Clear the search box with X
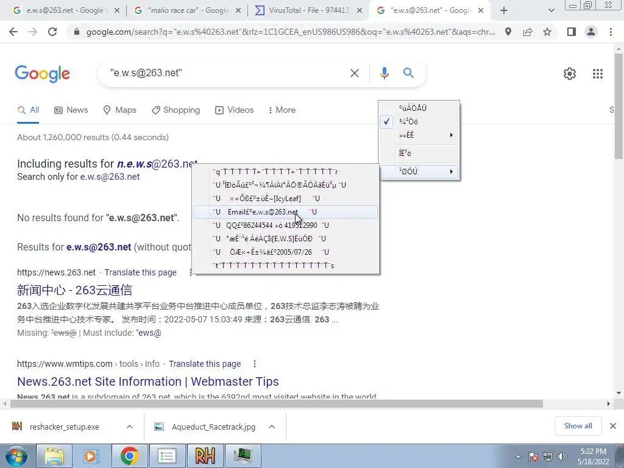This screenshot has width=624, height=468. [354, 73]
